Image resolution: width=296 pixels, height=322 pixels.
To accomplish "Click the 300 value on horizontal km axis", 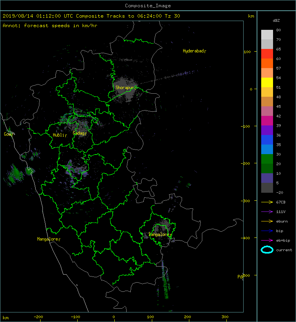I will [225, 317].
